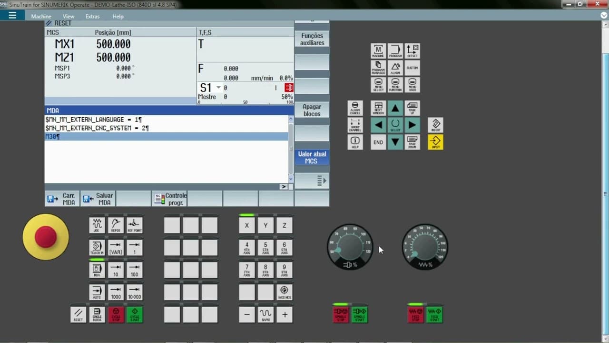Open the ALARM key
Screen dimensions: 609x343
pos(395,68)
